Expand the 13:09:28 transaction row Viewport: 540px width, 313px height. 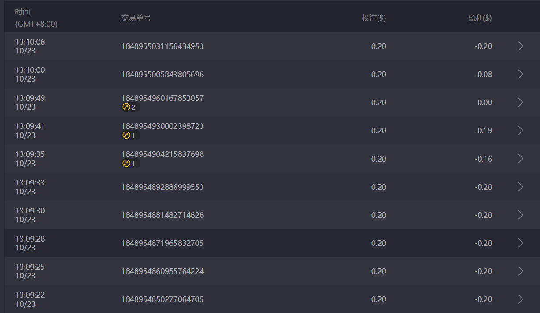(x=521, y=243)
